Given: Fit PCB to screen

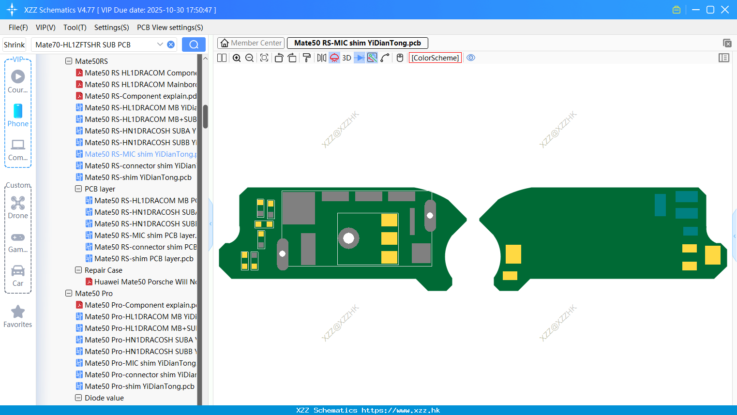Looking at the screenshot, I should coord(264,58).
